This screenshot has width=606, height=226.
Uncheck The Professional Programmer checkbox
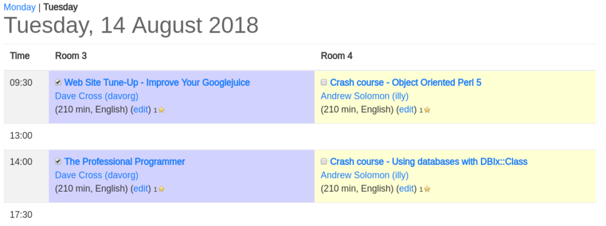[58, 162]
